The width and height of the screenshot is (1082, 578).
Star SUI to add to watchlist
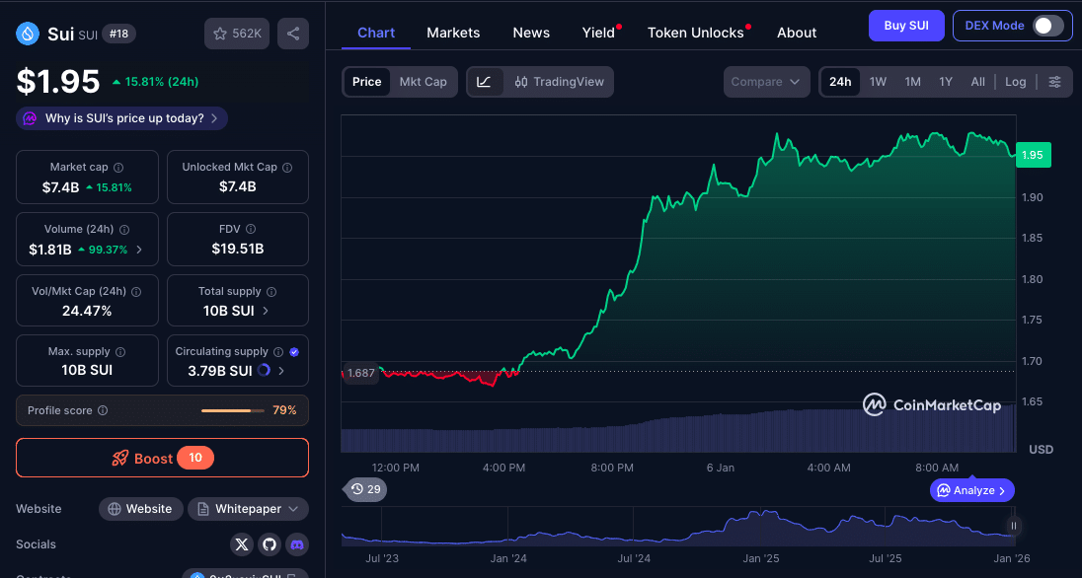(221, 33)
